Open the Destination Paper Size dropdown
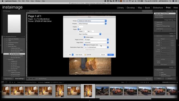The width and height of the screenshot is (179, 101). (x=96, y=47)
